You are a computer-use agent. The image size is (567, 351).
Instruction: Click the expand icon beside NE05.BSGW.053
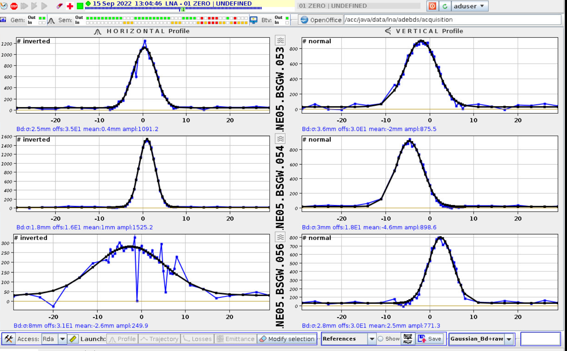(x=280, y=40)
